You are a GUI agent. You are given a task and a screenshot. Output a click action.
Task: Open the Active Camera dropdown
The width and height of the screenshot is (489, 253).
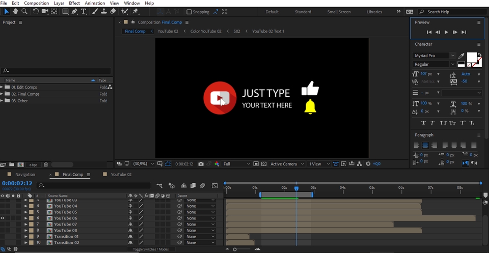click(287, 164)
